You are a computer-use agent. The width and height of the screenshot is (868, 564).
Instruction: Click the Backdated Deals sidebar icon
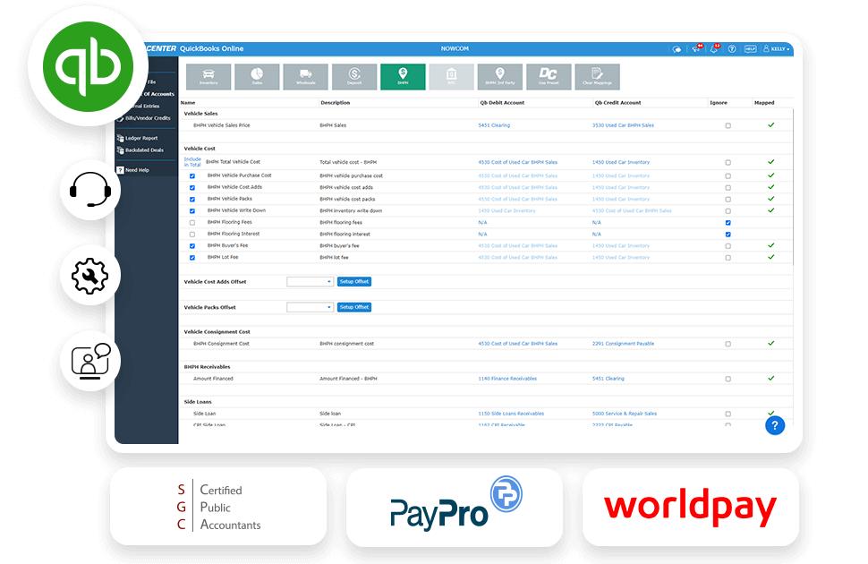click(120, 150)
